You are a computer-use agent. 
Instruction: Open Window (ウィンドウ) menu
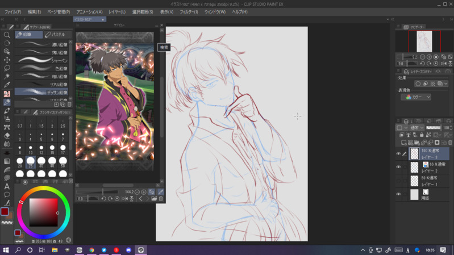(215, 12)
